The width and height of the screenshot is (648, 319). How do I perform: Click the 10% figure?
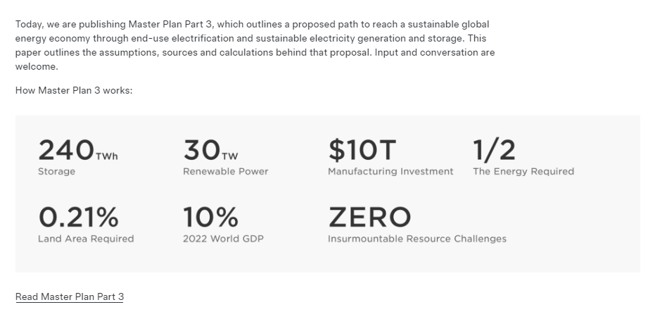pos(210,217)
